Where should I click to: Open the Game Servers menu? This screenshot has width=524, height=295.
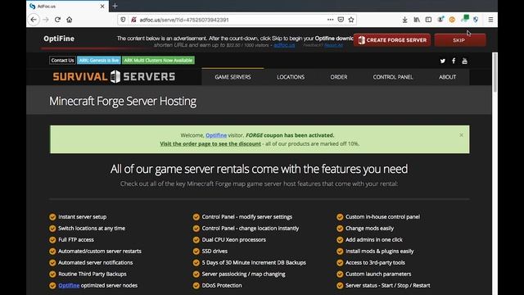point(233,77)
